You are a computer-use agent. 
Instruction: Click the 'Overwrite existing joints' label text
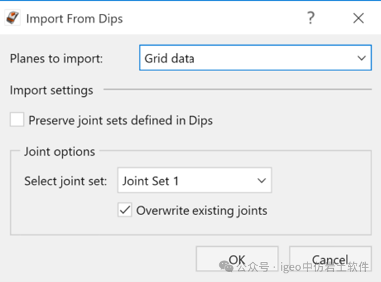(201, 211)
